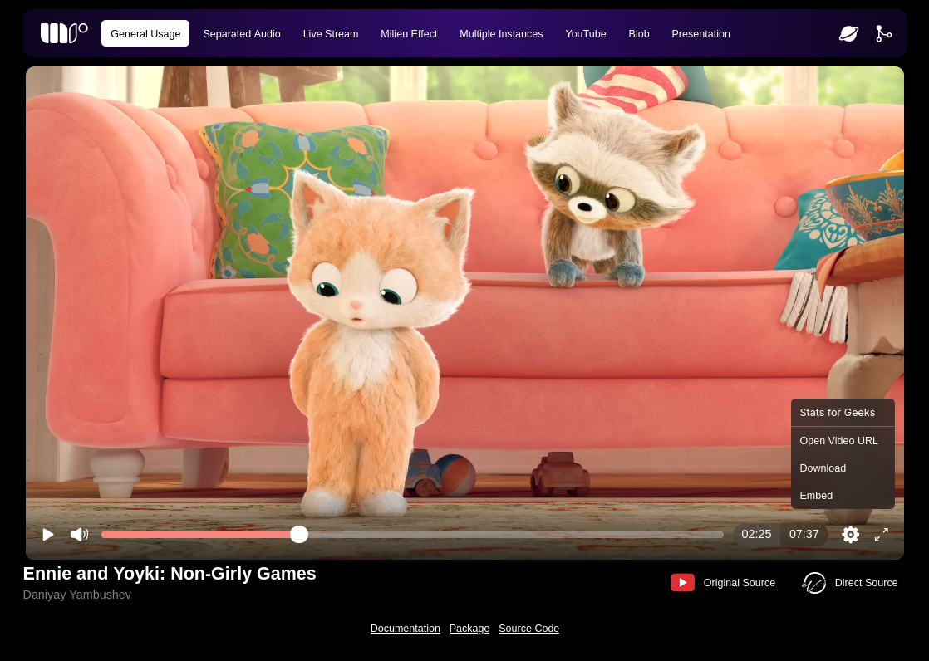Mute the video with the speaker icon
Viewport: 929px width, 661px height.
pyautogui.click(x=79, y=535)
